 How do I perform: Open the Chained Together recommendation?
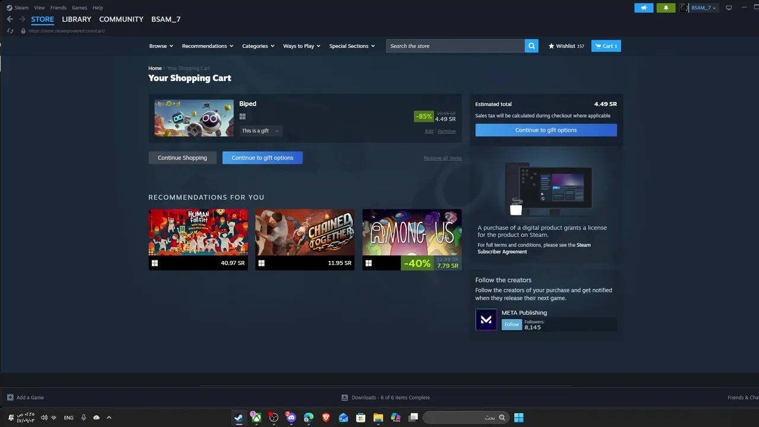click(305, 239)
